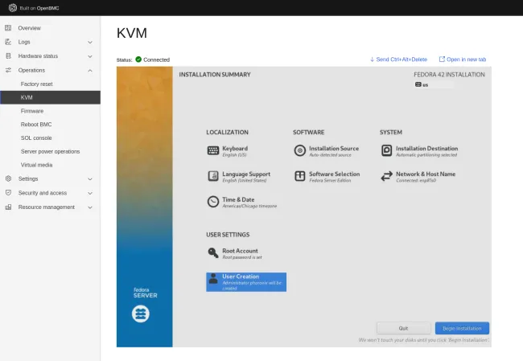Open the Overview page in sidebar

click(x=29, y=28)
